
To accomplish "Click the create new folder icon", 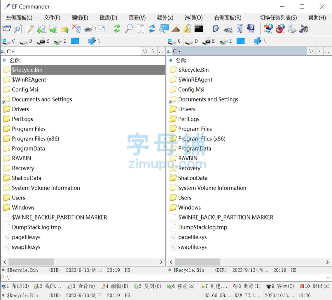I will 65,29.
